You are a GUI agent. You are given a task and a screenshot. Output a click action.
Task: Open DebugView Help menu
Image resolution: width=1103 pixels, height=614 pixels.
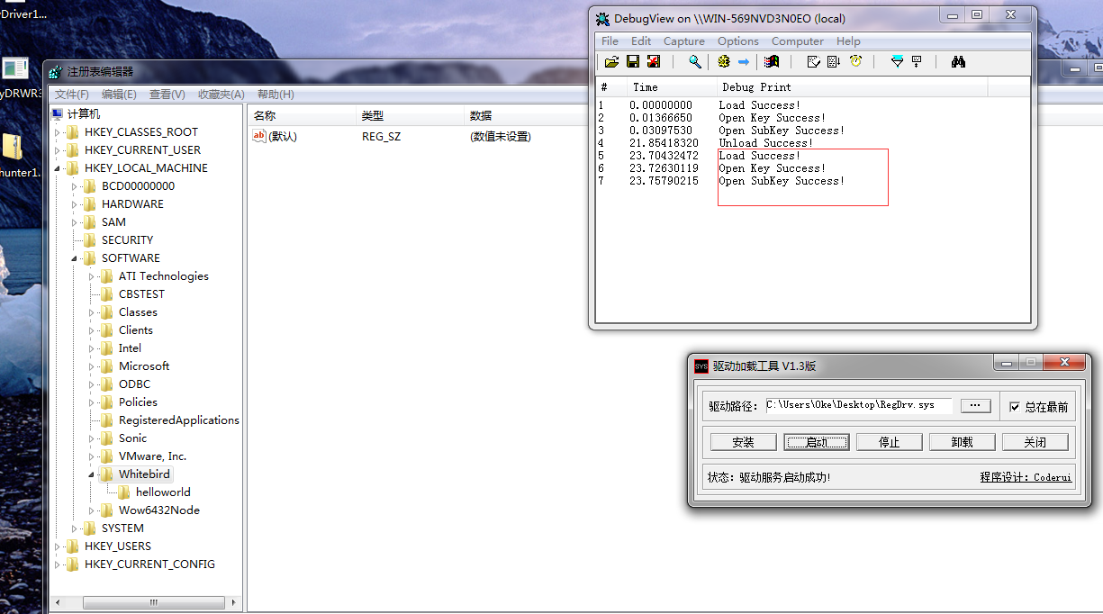coord(848,41)
